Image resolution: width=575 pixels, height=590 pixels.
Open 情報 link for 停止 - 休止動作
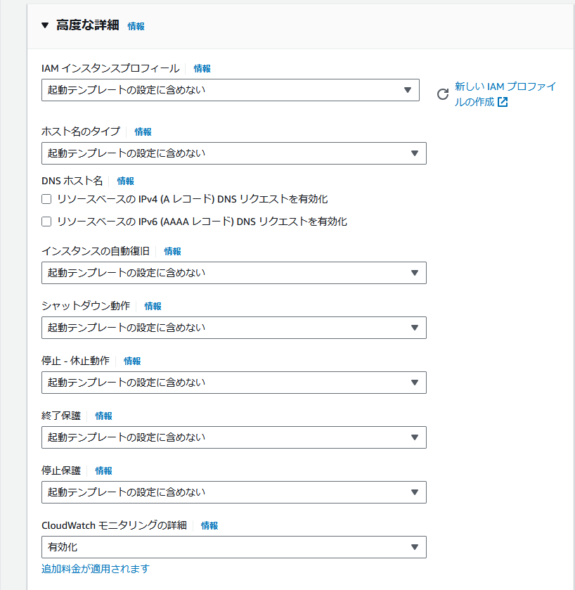point(132,361)
